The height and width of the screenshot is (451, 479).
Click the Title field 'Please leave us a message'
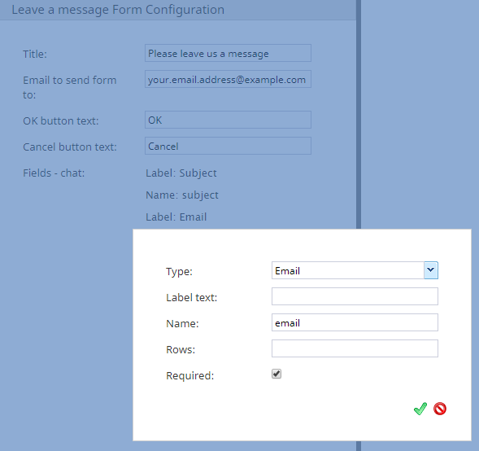[x=228, y=53]
